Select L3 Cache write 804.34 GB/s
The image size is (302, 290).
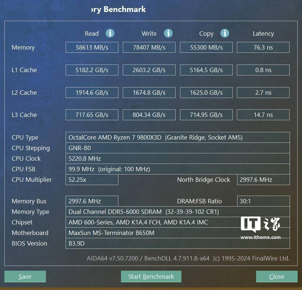(x=149, y=115)
